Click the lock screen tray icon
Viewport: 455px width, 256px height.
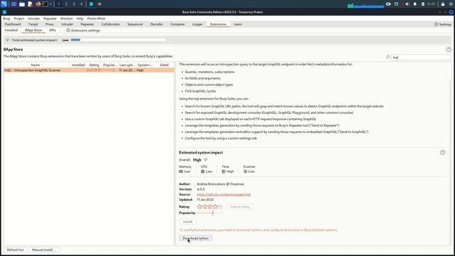tap(443, 4)
